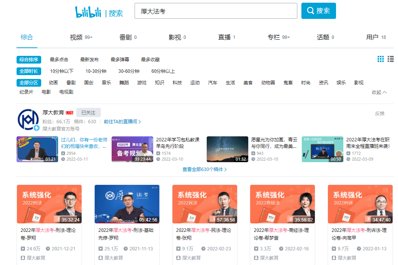Filter category to 知识
Viewport: 398px width, 265px height.
pyautogui.click(x=159, y=83)
